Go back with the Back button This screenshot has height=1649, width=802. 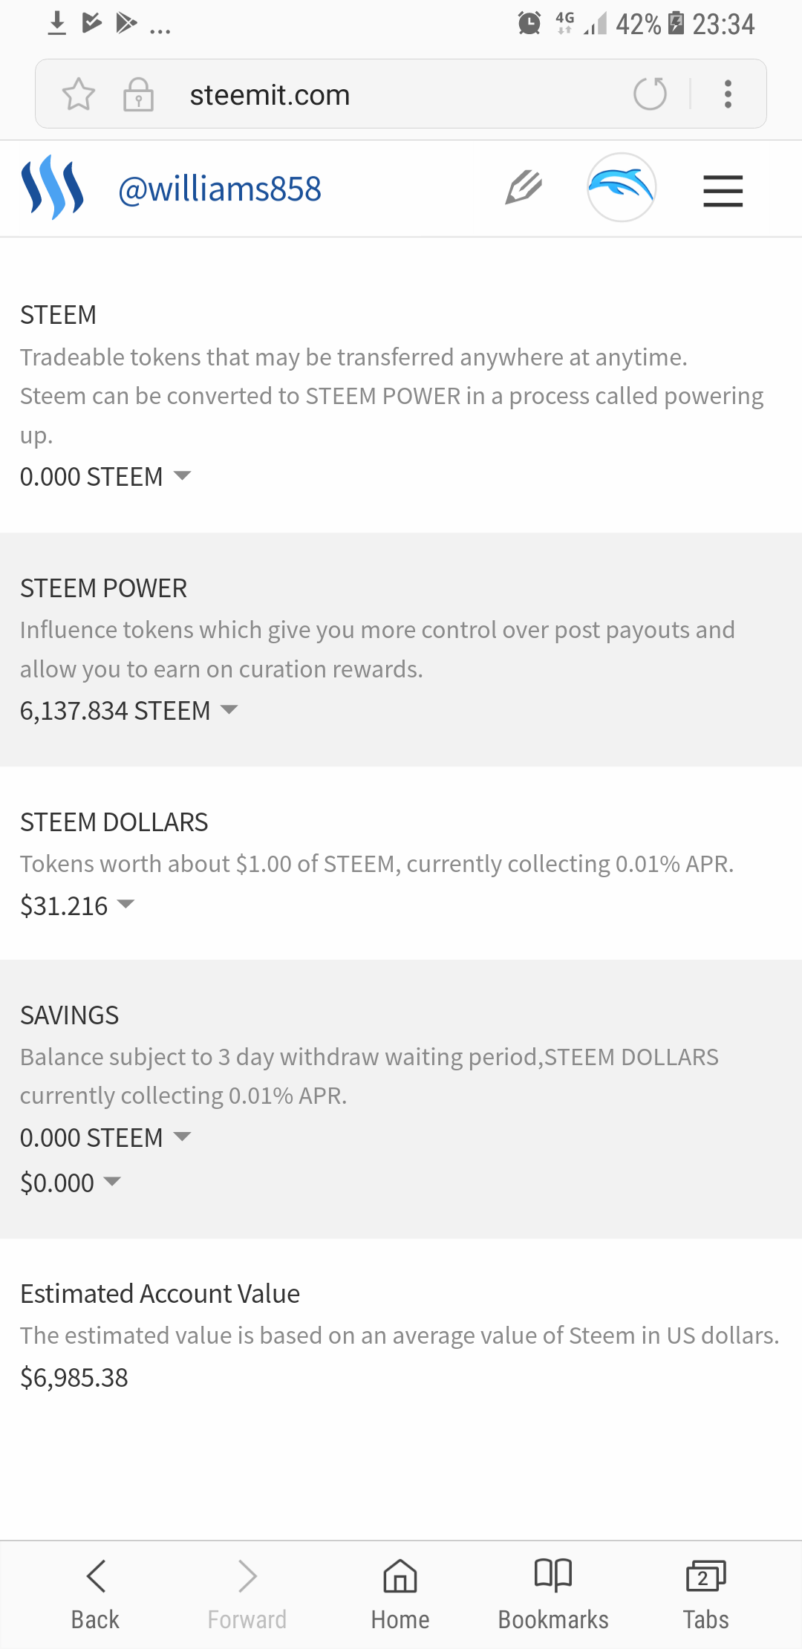pos(96,1593)
